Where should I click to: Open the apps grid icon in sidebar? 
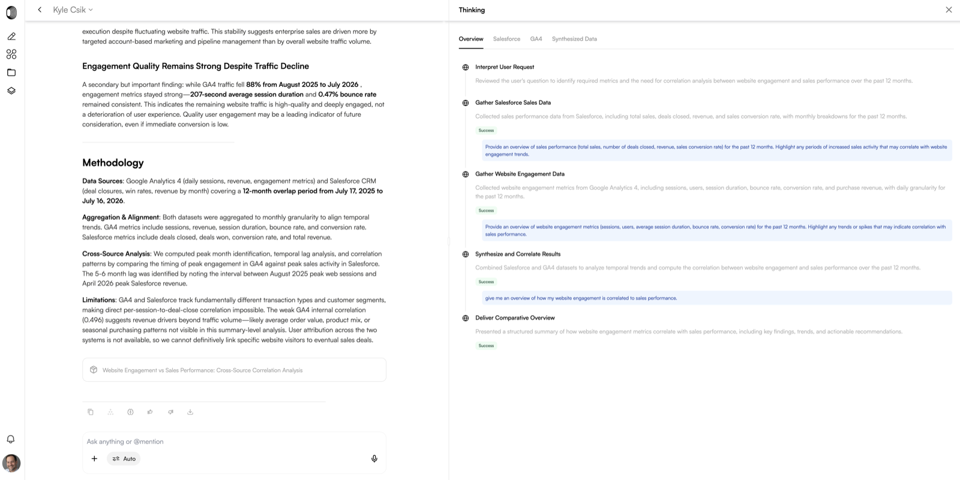11,55
